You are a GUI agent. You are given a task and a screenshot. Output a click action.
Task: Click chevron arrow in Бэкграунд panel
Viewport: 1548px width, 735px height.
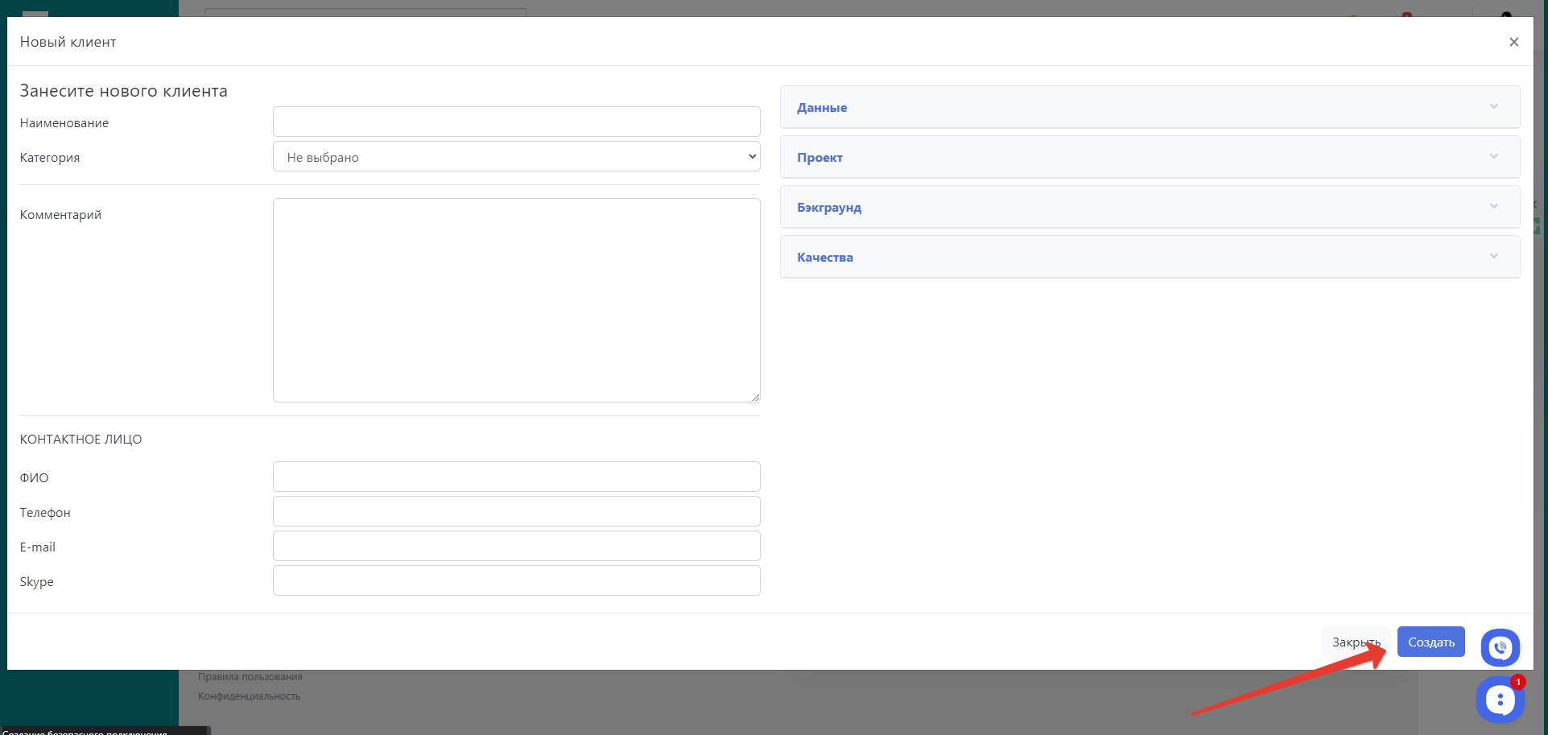[x=1493, y=207]
